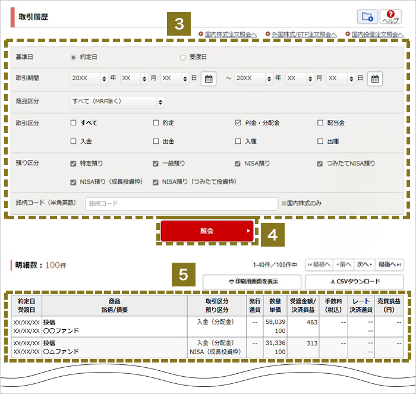Toggle NISA預り(つみたて投資枠) checkbox
The height and width of the screenshot is (394, 416).
[x=156, y=182]
